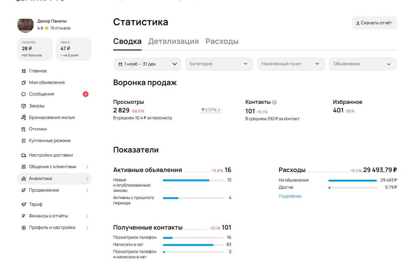Click the Декор Панели profile name
405x269 pixels.
coord(52,21)
